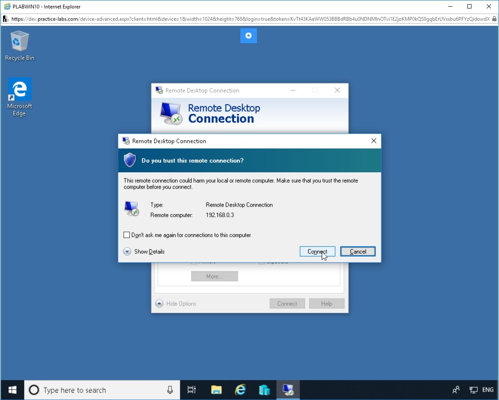Screen dimensions: 499x400
Task: Open Task View from the taskbar
Action: pyautogui.click(x=192, y=390)
